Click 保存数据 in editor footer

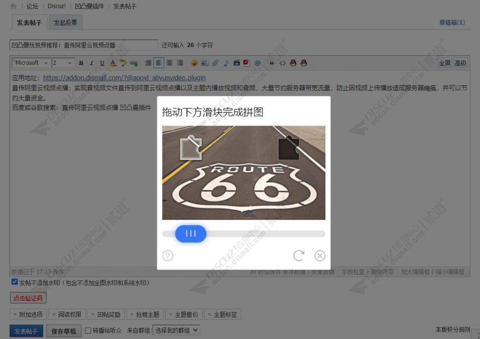tap(294, 272)
